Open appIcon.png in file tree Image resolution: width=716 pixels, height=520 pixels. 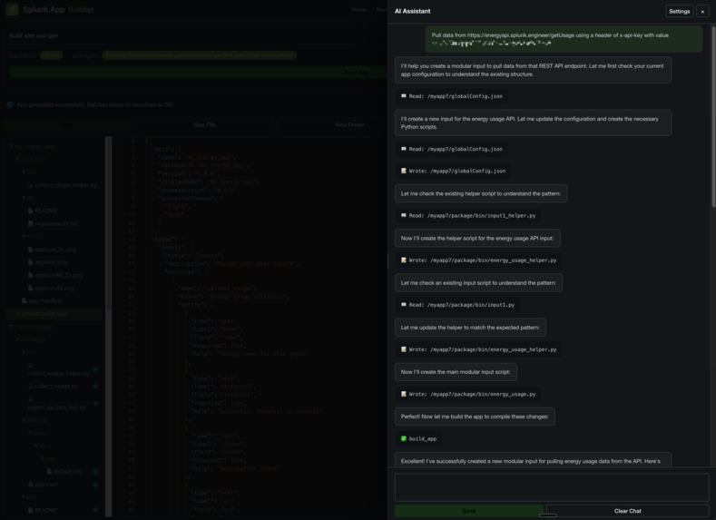click(51, 262)
